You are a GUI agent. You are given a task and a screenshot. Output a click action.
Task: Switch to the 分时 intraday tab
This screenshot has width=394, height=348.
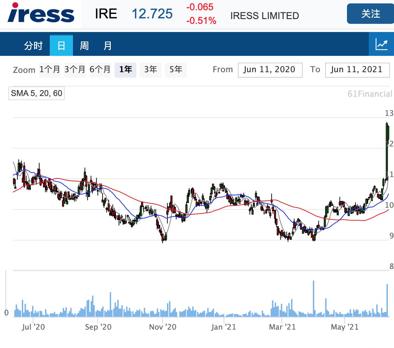33,46
